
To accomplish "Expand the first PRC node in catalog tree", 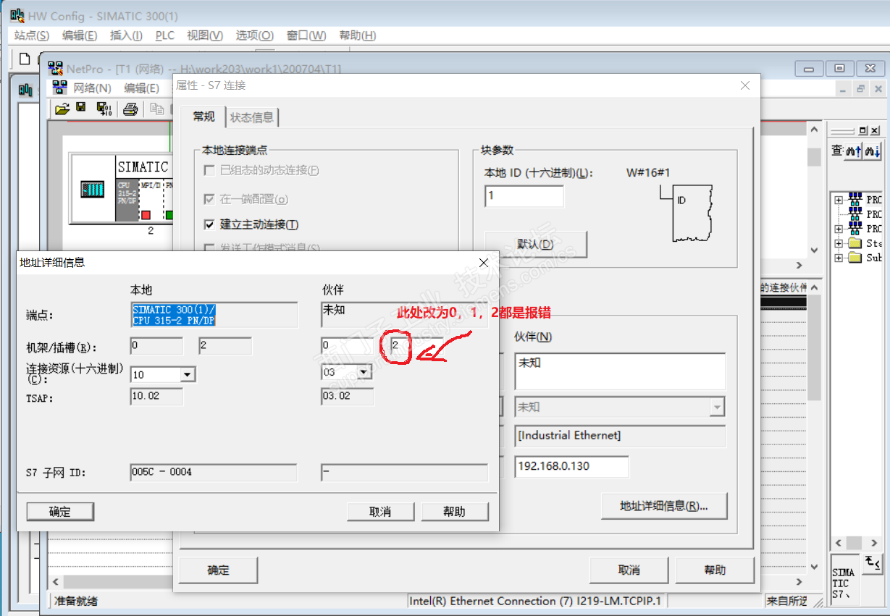I will point(838,200).
